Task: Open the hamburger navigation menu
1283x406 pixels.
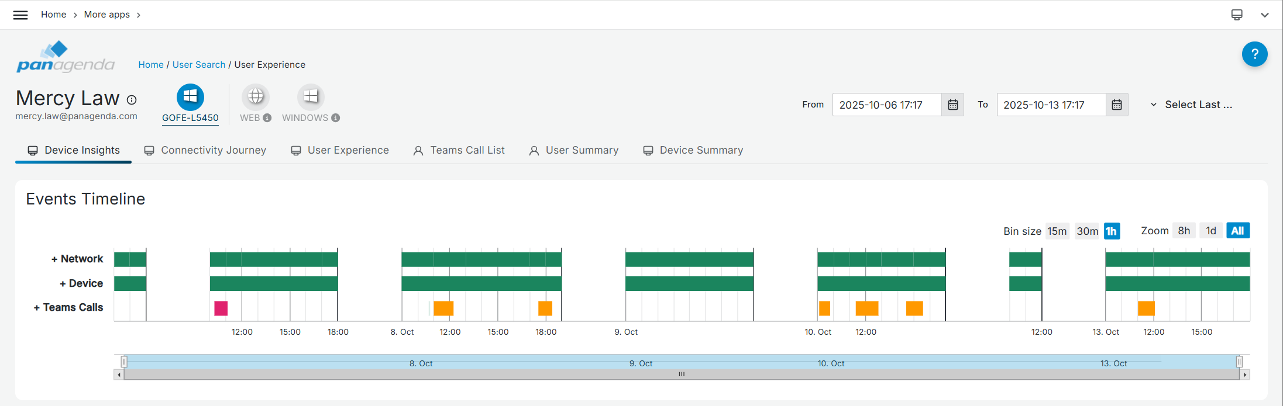Action: tap(20, 15)
